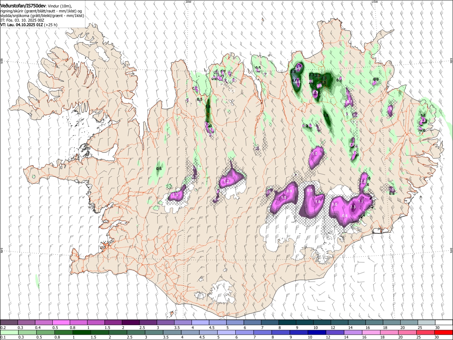Image resolution: width=453 pixels, height=340 pixels.
Task: Click the gray-green 3–3.5 rain legend swatch
Action: (x=154, y=332)
